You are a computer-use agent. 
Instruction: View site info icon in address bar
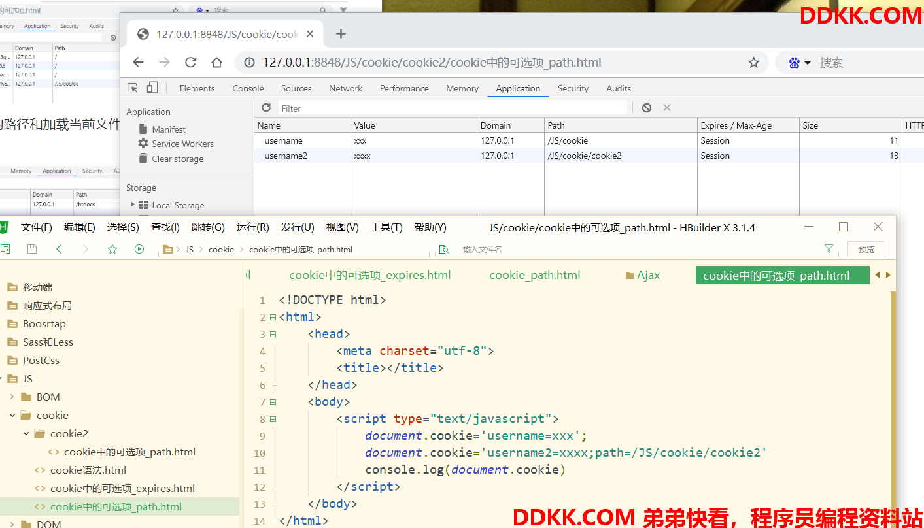249,63
